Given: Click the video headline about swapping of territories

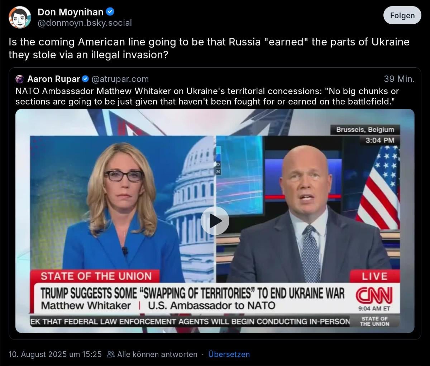Looking at the screenshot, I should click(192, 293).
